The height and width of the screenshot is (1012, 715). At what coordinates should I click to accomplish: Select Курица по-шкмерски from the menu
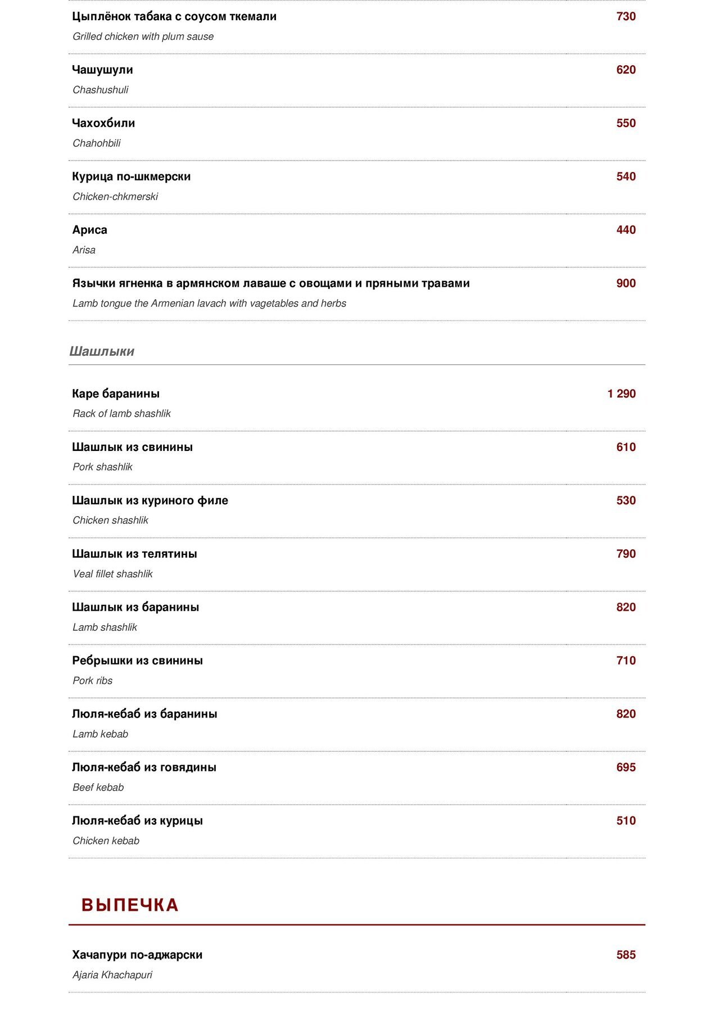[132, 177]
